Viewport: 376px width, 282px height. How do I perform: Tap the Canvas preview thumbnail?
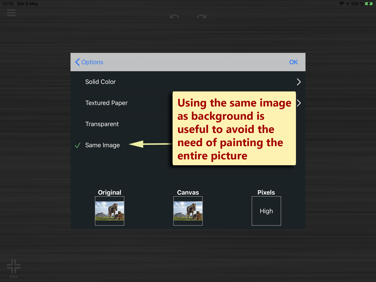(188, 211)
